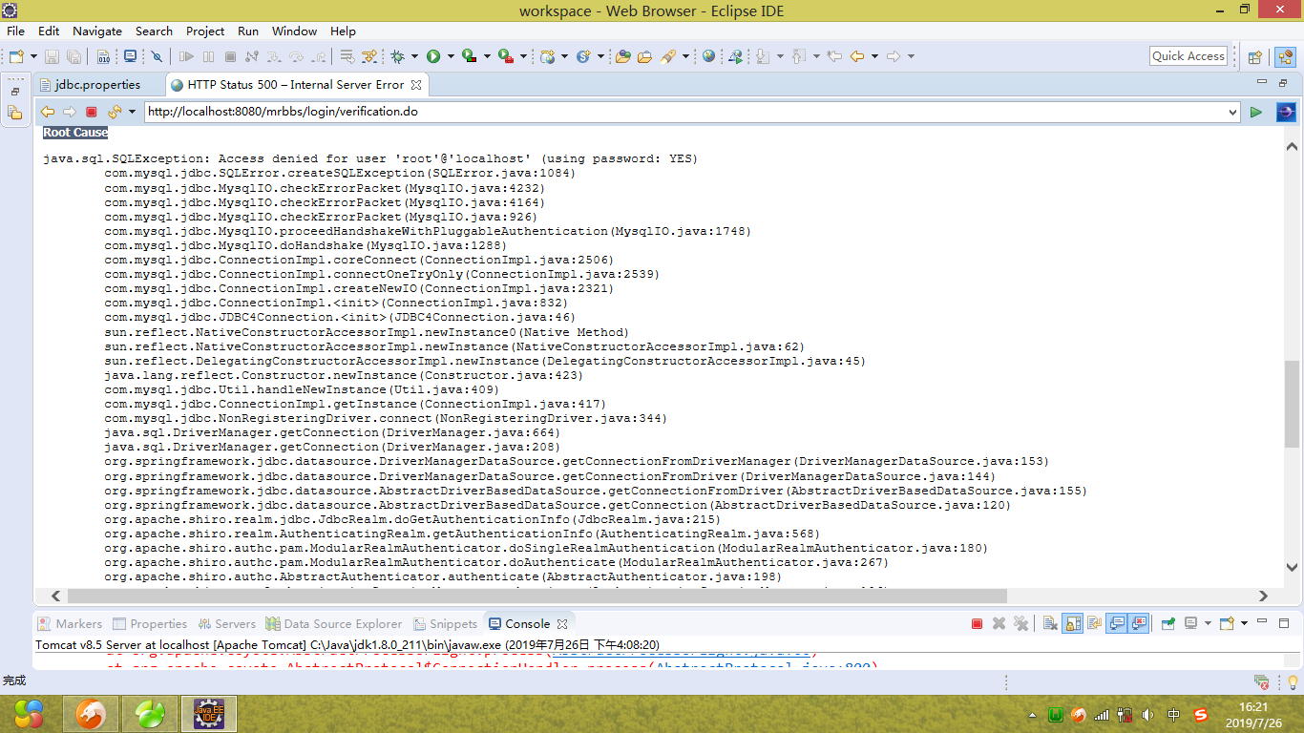Click the green Run icon
Image resolution: width=1304 pixels, height=733 pixels.
point(433,56)
